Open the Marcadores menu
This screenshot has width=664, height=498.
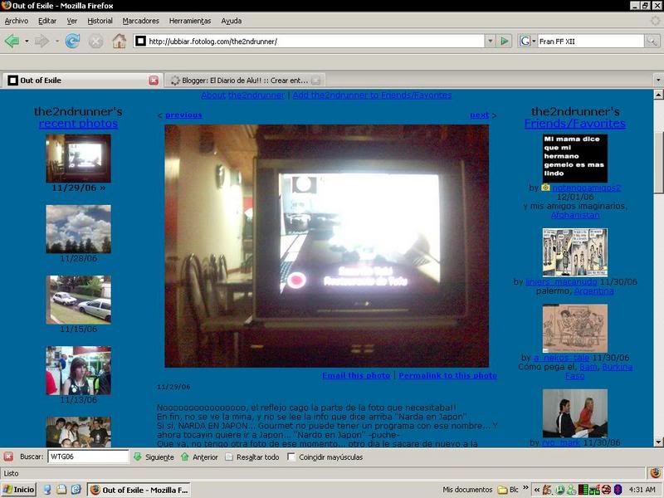pos(140,21)
